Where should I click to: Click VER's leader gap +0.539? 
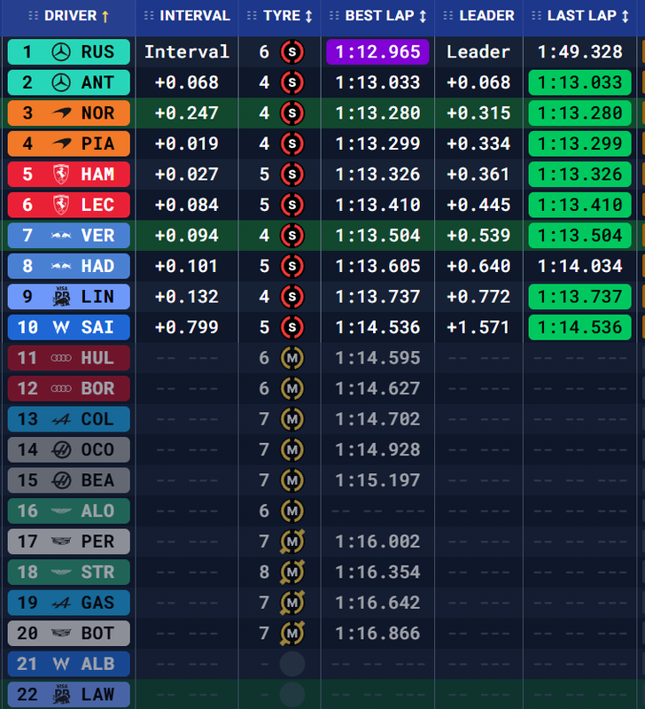[x=478, y=236]
